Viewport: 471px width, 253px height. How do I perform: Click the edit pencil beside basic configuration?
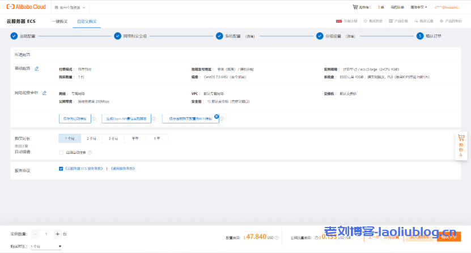click(37, 68)
